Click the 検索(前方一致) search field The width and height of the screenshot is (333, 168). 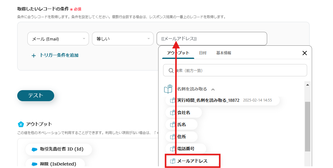(235, 70)
